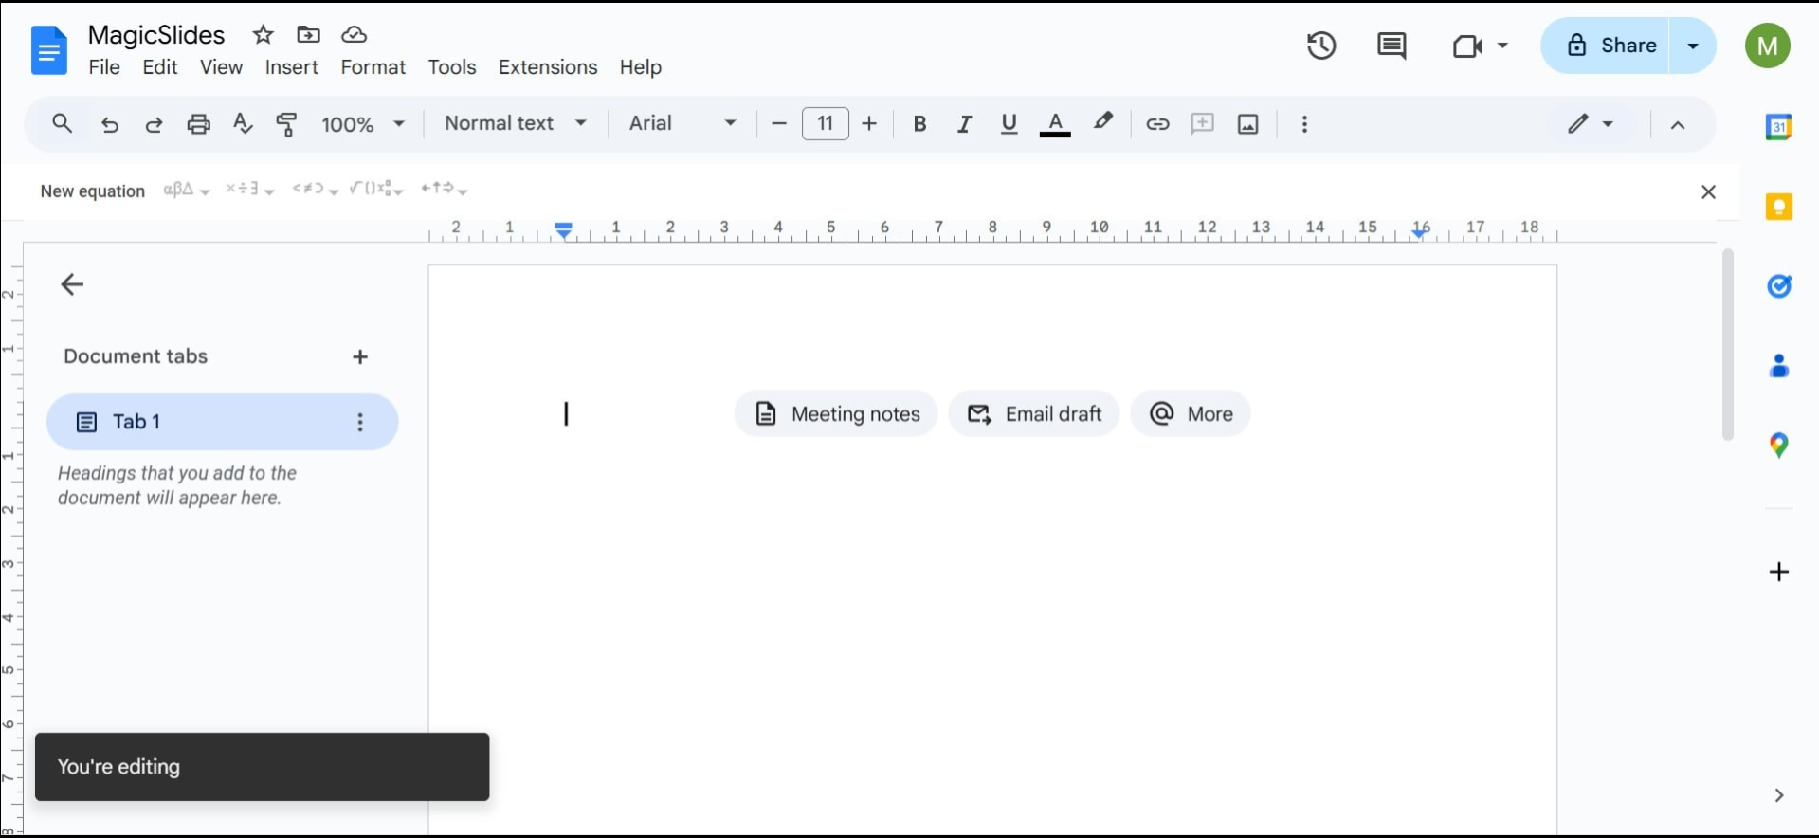Viewport: 1819px width, 838px height.
Task: Open arrows equation dropdown
Action: coord(445,190)
